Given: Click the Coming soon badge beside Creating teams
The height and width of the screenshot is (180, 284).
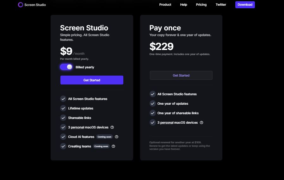Looking at the screenshot, I should (x=101, y=146).
